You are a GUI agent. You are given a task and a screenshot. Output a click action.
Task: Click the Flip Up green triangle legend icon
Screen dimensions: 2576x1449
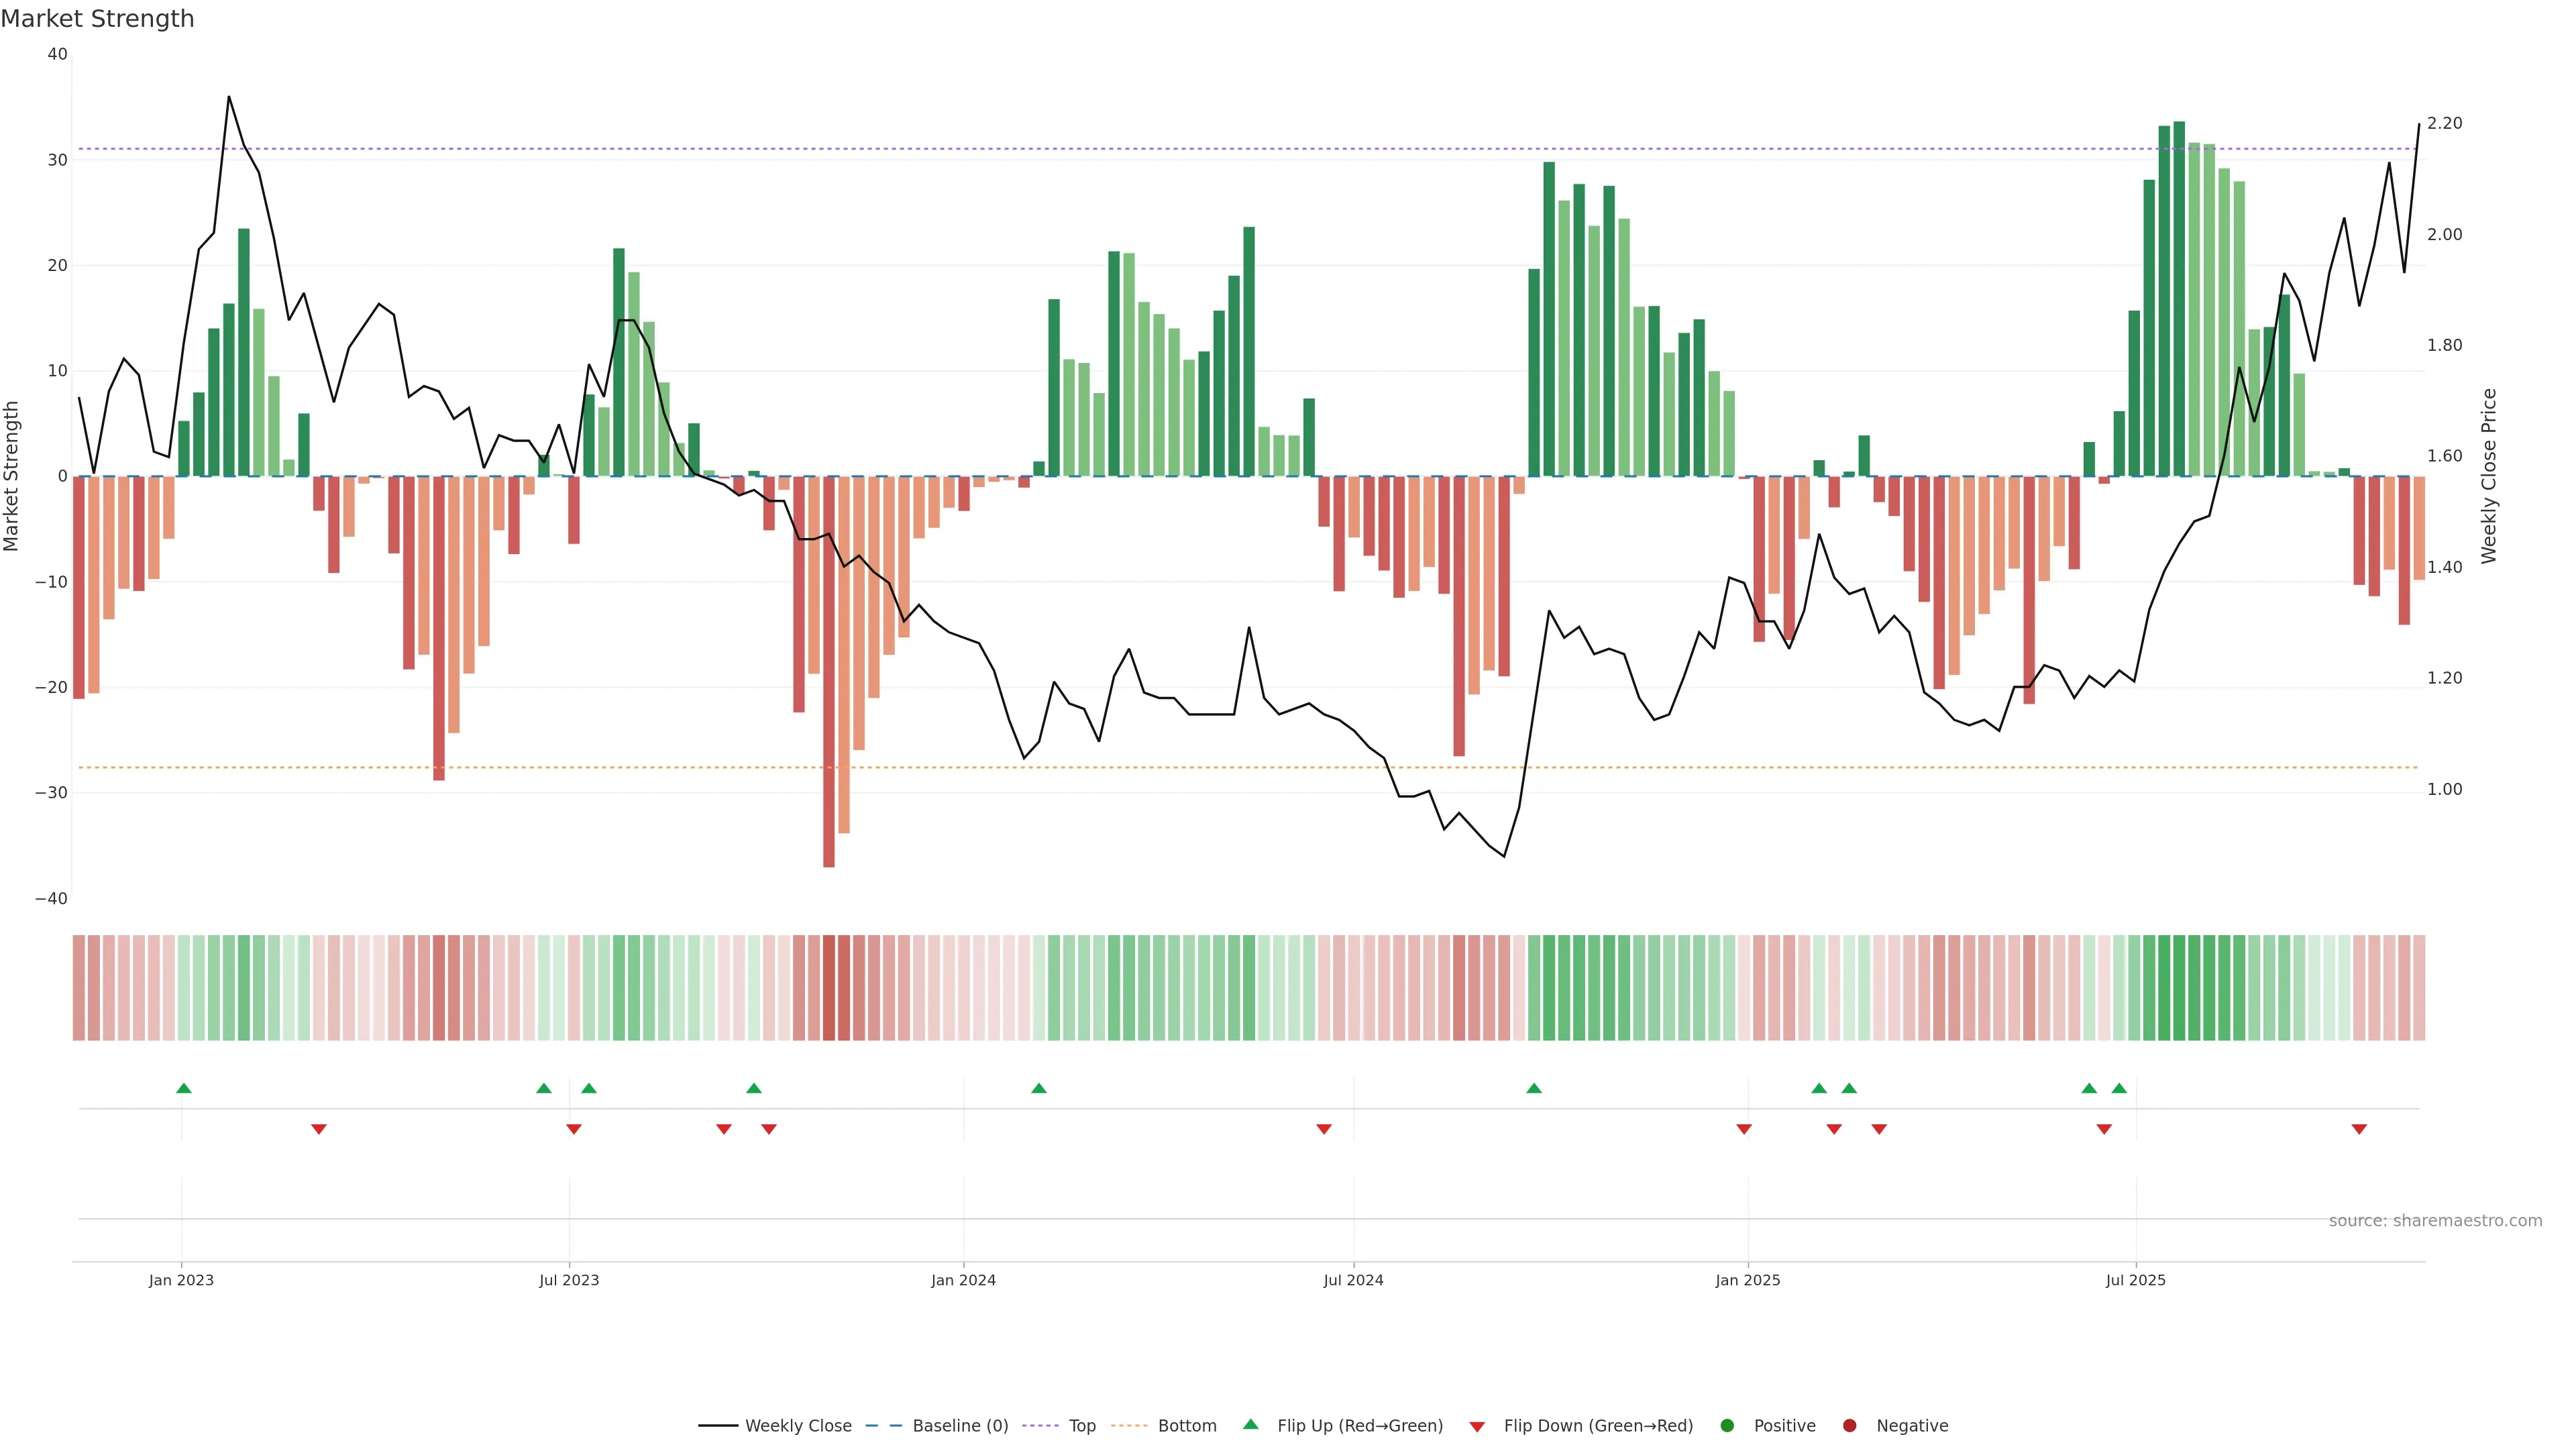pyautogui.click(x=1250, y=1424)
